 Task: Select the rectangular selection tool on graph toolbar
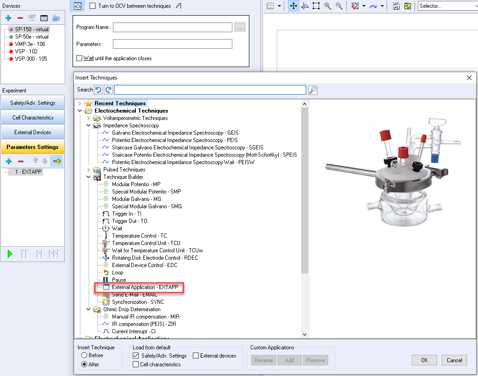[x=316, y=6]
